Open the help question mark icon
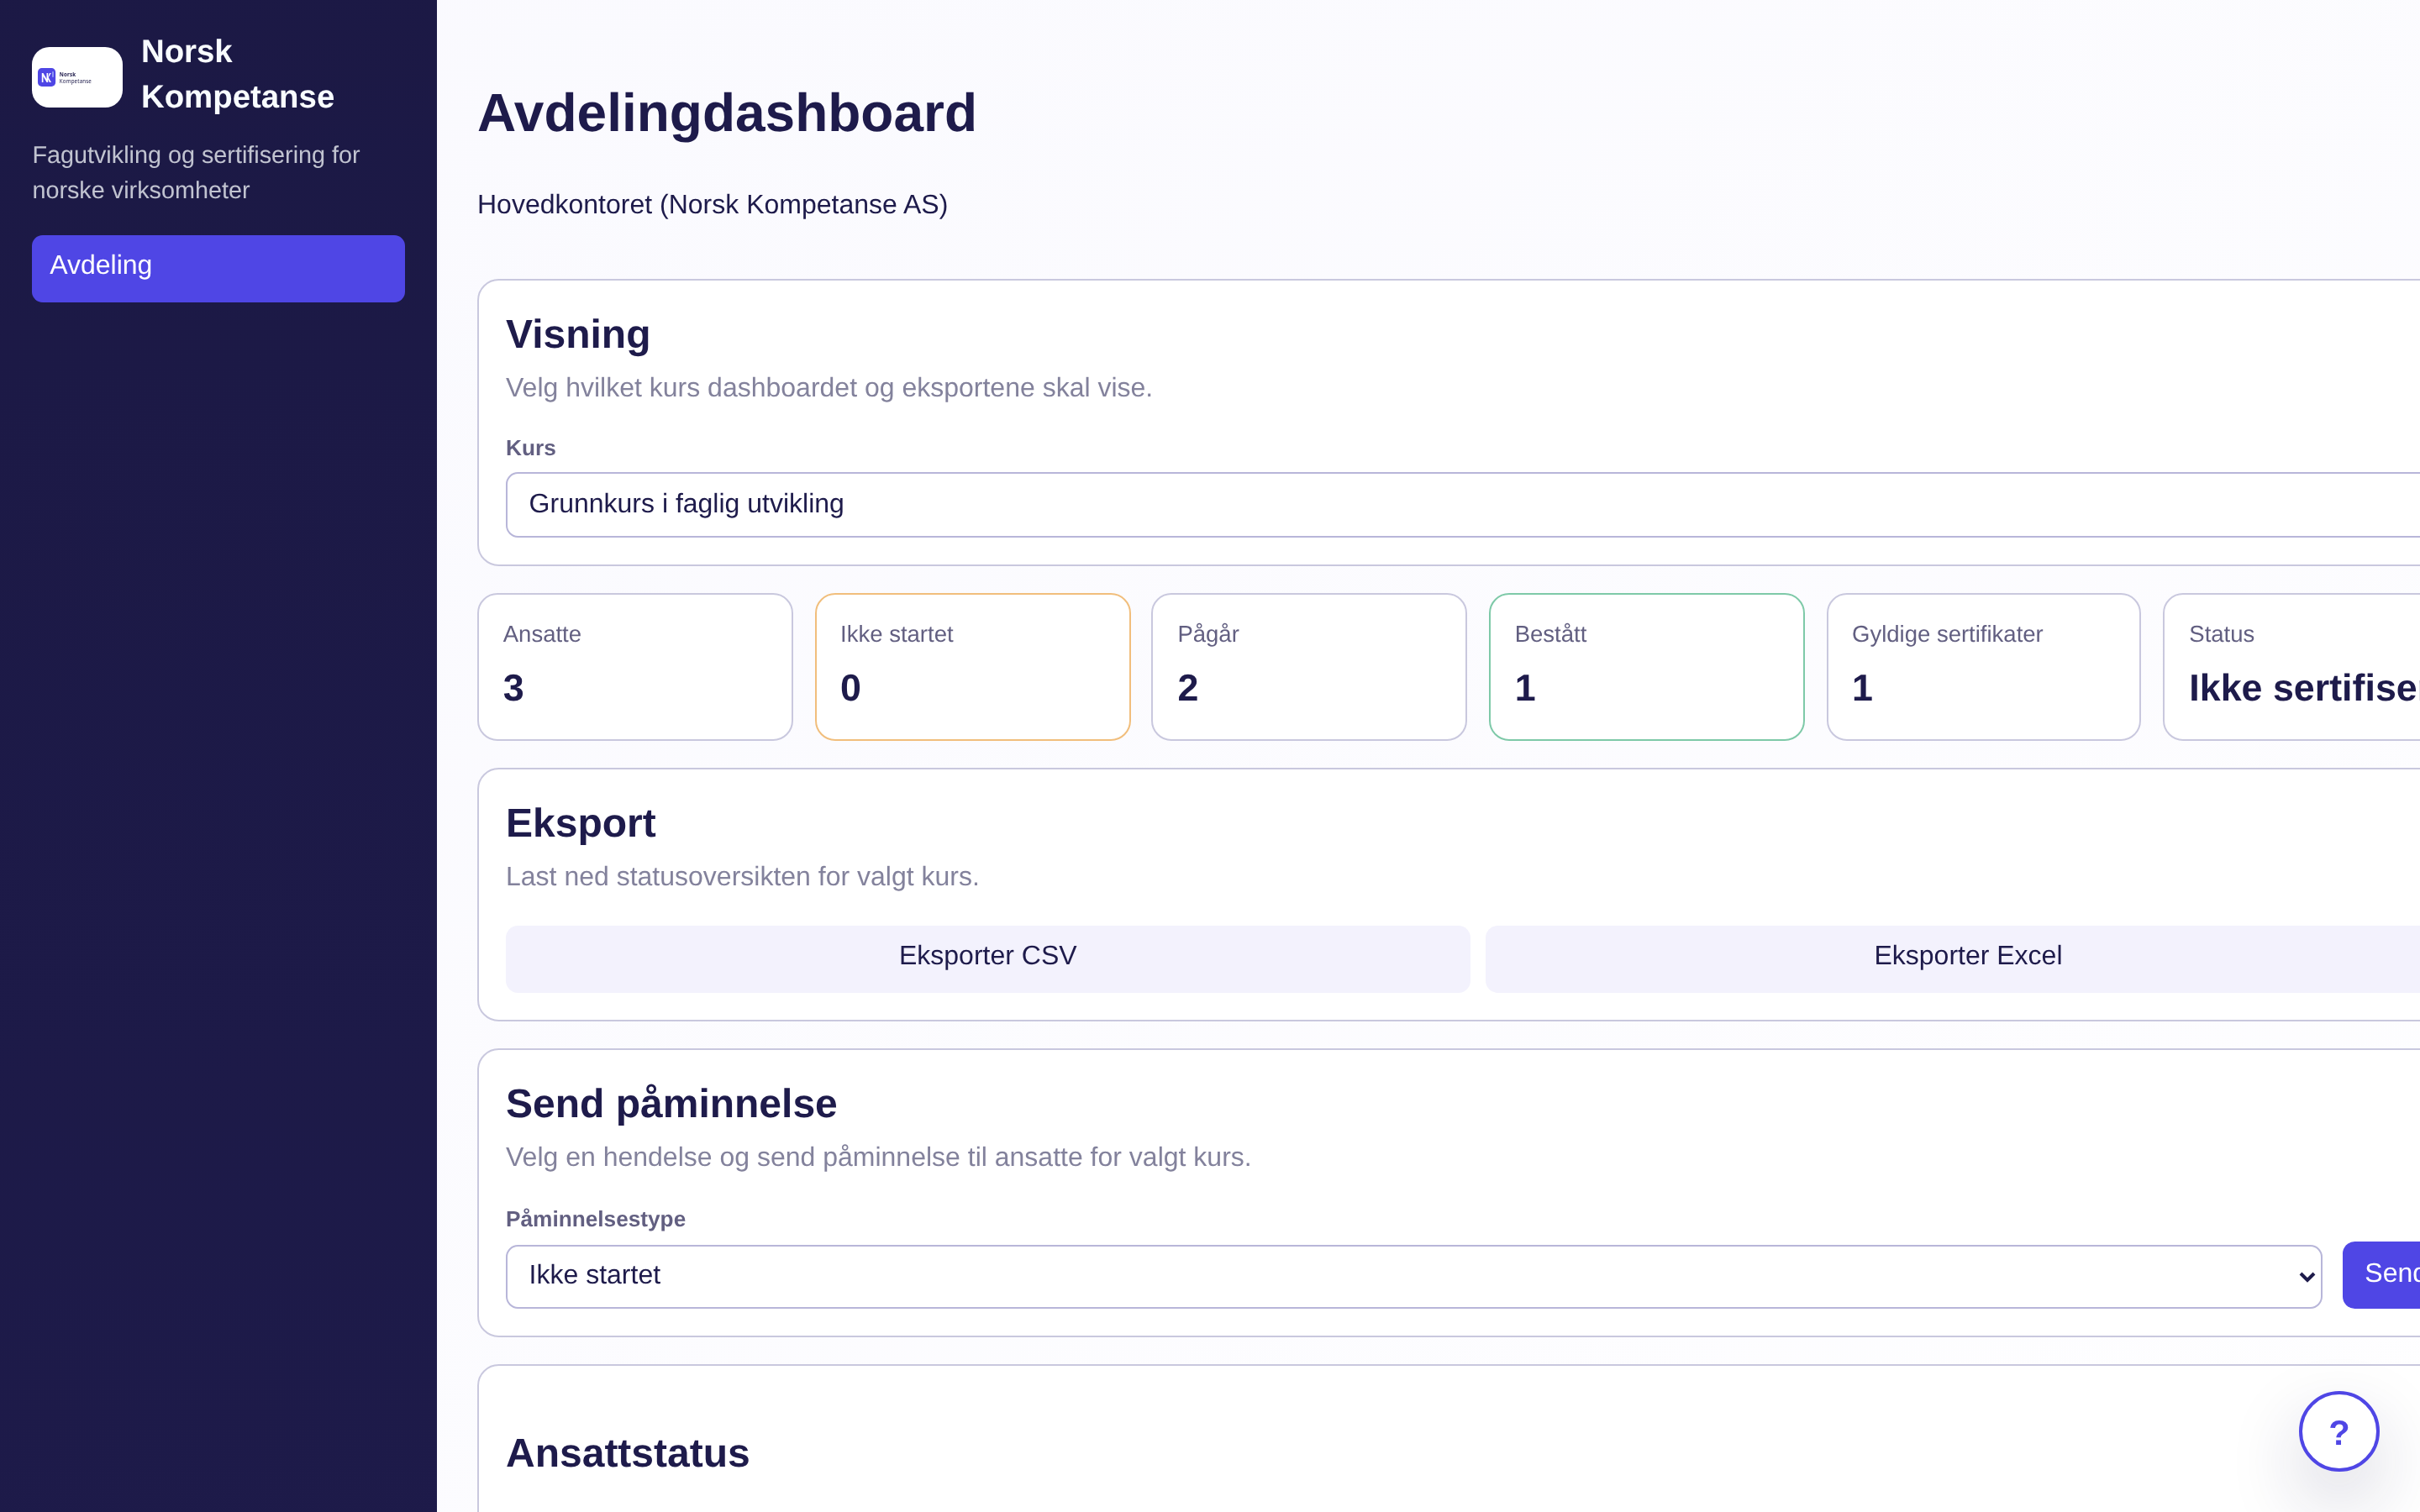The width and height of the screenshot is (2420, 1512). (2338, 1430)
